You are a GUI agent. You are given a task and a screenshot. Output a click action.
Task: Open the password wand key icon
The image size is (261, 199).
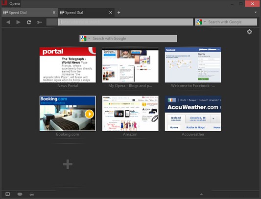(x=39, y=22)
